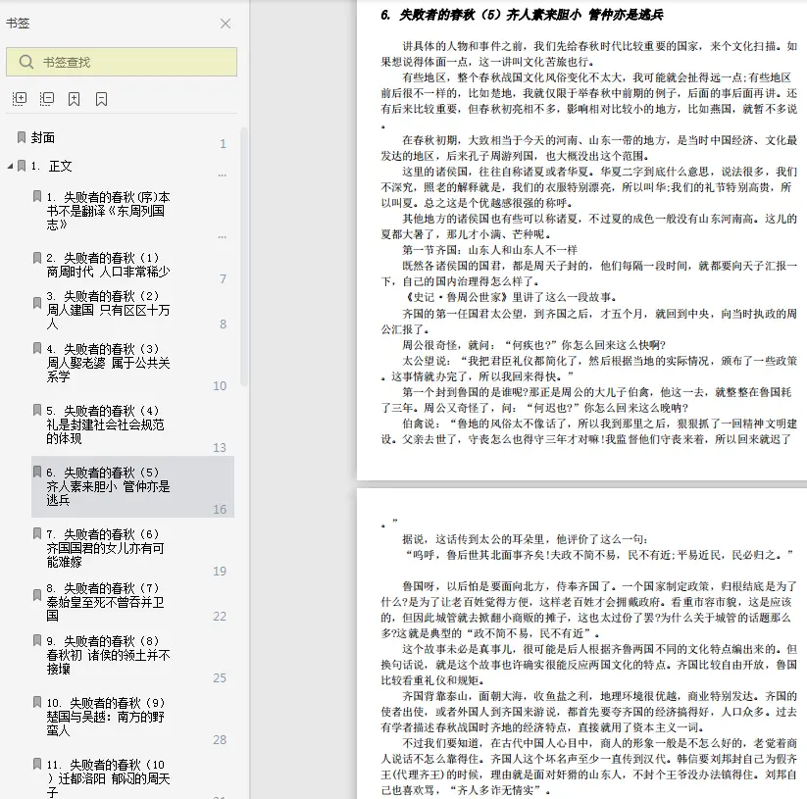The height and width of the screenshot is (799, 807).
Task: Open bookmark 迁都洛阳 郁闷的周天子
Action: 108,778
